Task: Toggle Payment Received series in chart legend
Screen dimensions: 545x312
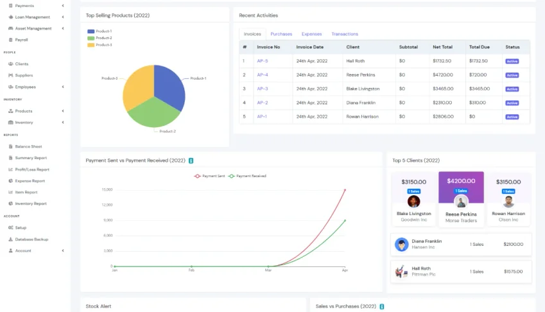Action: tap(247, 176)
